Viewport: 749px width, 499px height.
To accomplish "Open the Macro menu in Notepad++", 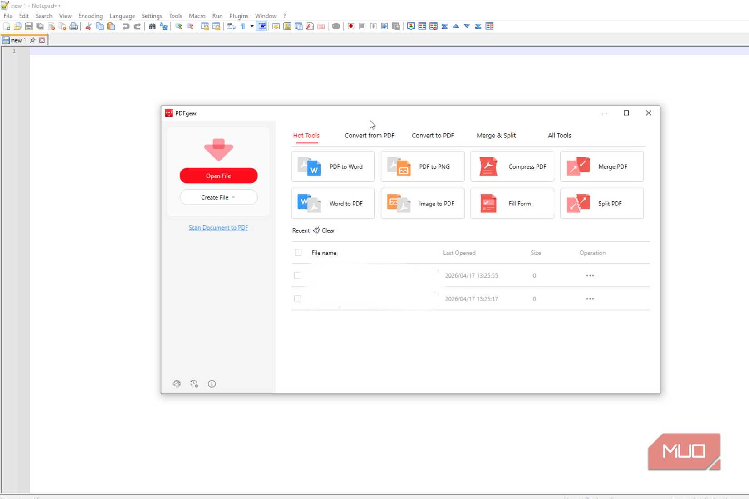I will 197,16.
